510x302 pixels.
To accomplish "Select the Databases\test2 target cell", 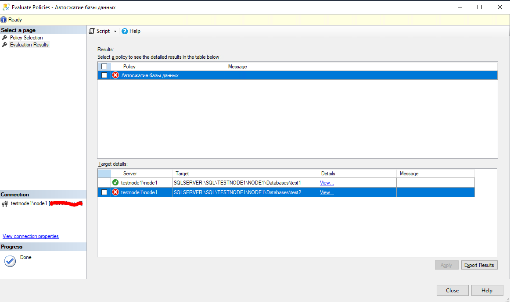I will tap(245, 192).
